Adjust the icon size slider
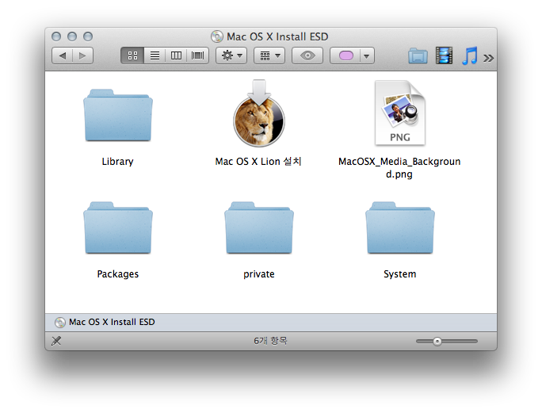 tap(447, 342)
